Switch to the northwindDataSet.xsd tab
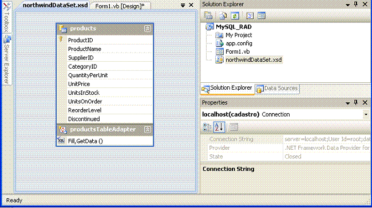The image size is (372, 208). coord(55,5)
